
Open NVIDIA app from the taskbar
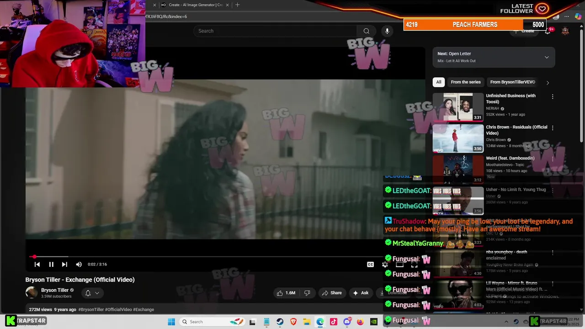tap(374, 322)
